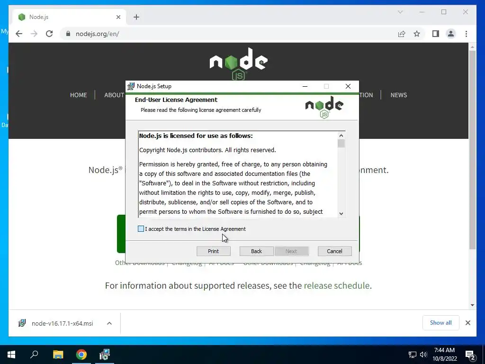Focus the address bar showing nodejs.org/en/
This screenshot has height=364, width=485.
229,34
